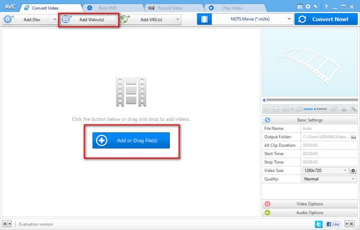
Task: Open help with the question mark icon
Action: tap(326, 7)
